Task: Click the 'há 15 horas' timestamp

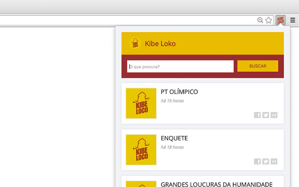Action: (172, 101)
